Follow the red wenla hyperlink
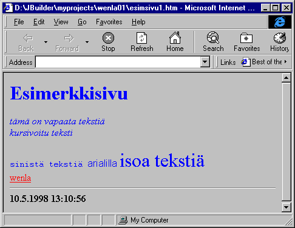 coord(20,178)
